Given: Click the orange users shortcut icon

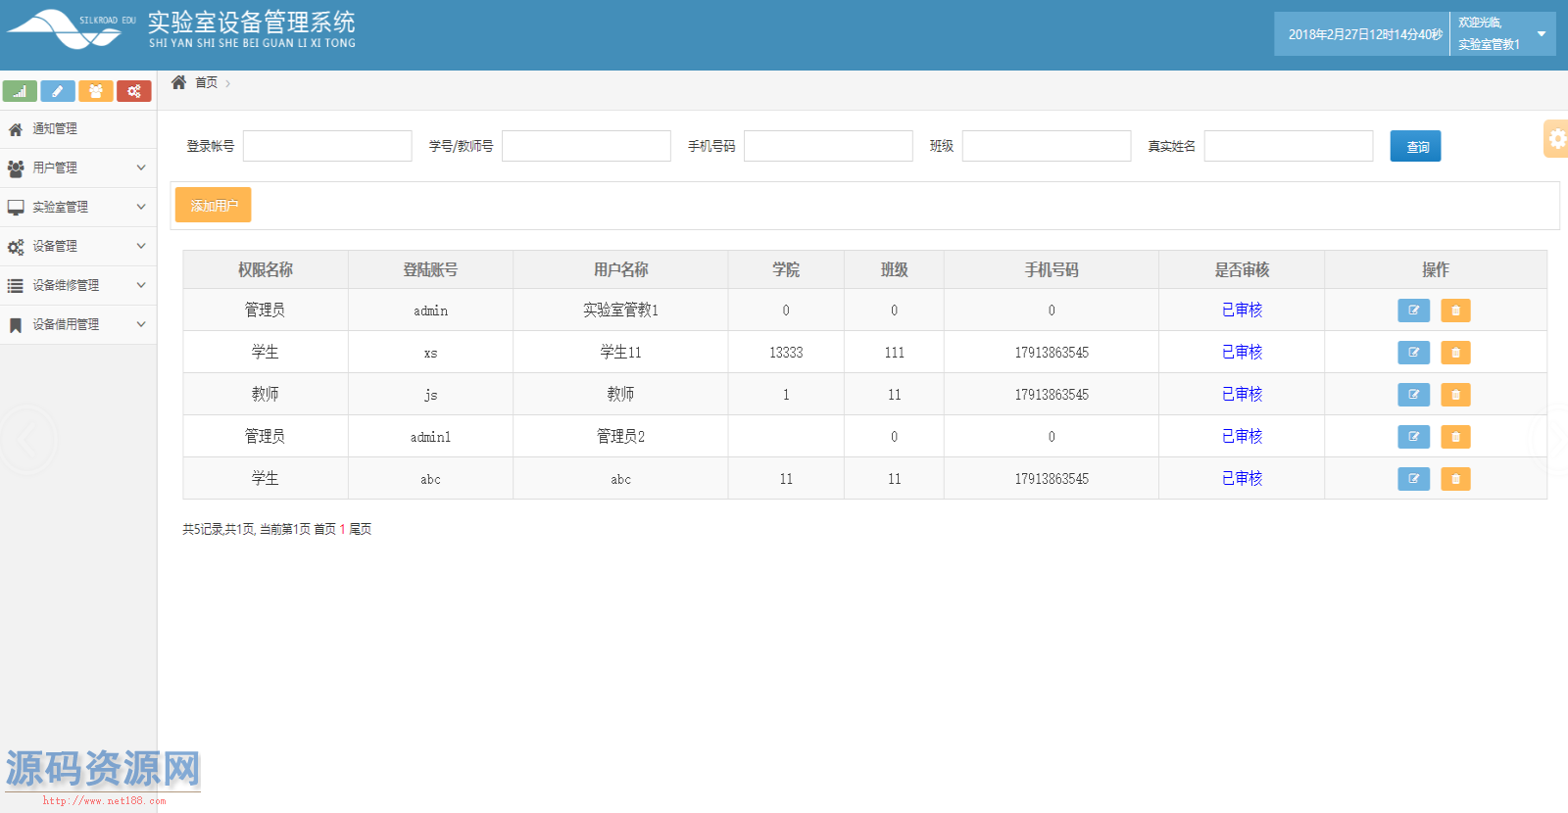Looking at the screenshot, I should click(95, 91).
